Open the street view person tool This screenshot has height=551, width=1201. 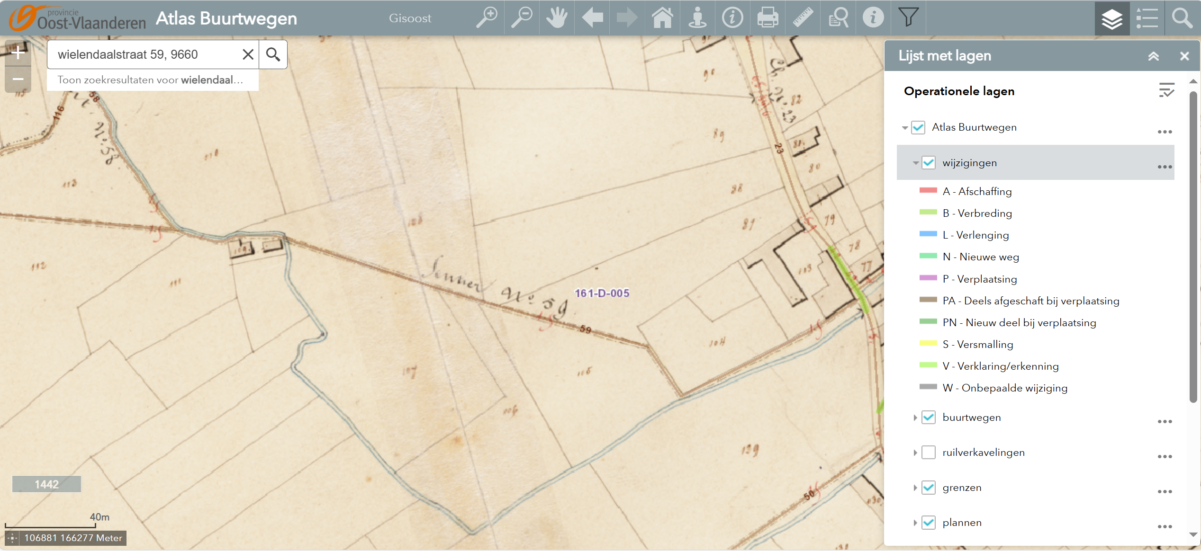pos(697,18)
